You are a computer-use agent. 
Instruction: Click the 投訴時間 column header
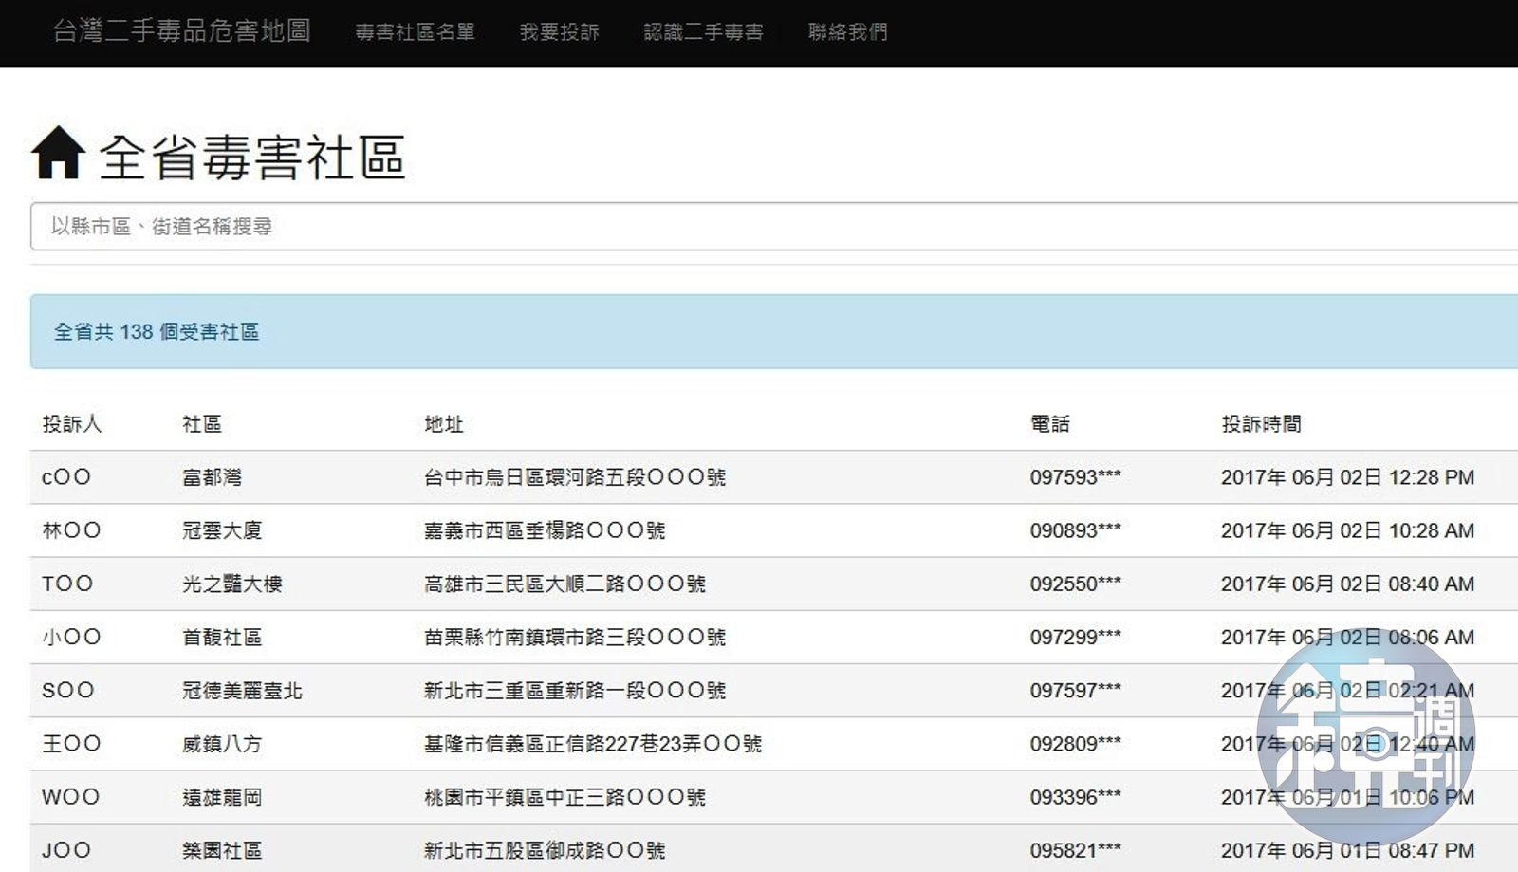1261,424
